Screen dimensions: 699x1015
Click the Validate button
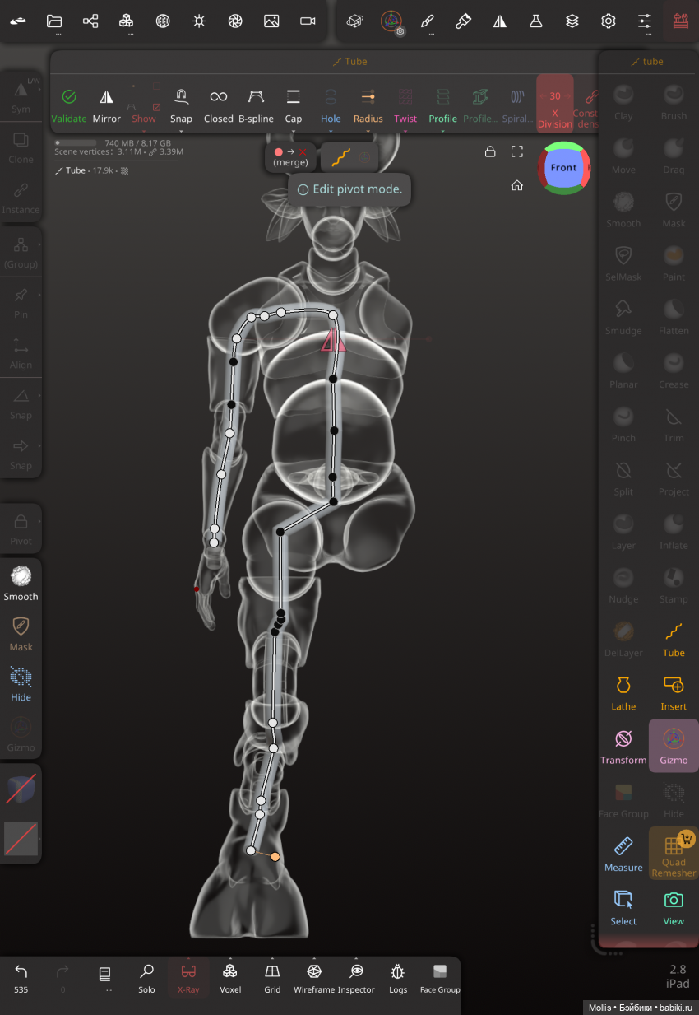[x=69, y=105]
